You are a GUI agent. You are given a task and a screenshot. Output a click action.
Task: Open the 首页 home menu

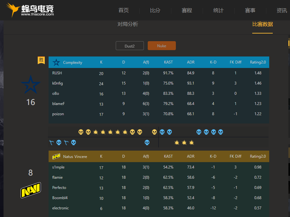123,10
